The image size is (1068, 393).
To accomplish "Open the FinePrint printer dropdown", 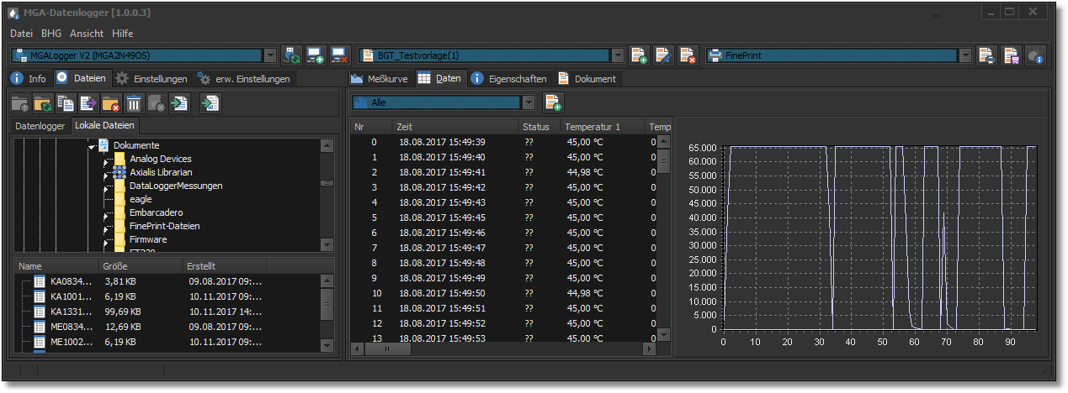I will click(x=965, y=55).
